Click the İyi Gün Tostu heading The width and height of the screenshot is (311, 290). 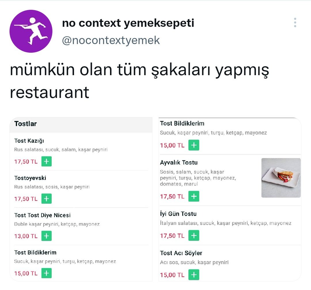coord(178,214)
